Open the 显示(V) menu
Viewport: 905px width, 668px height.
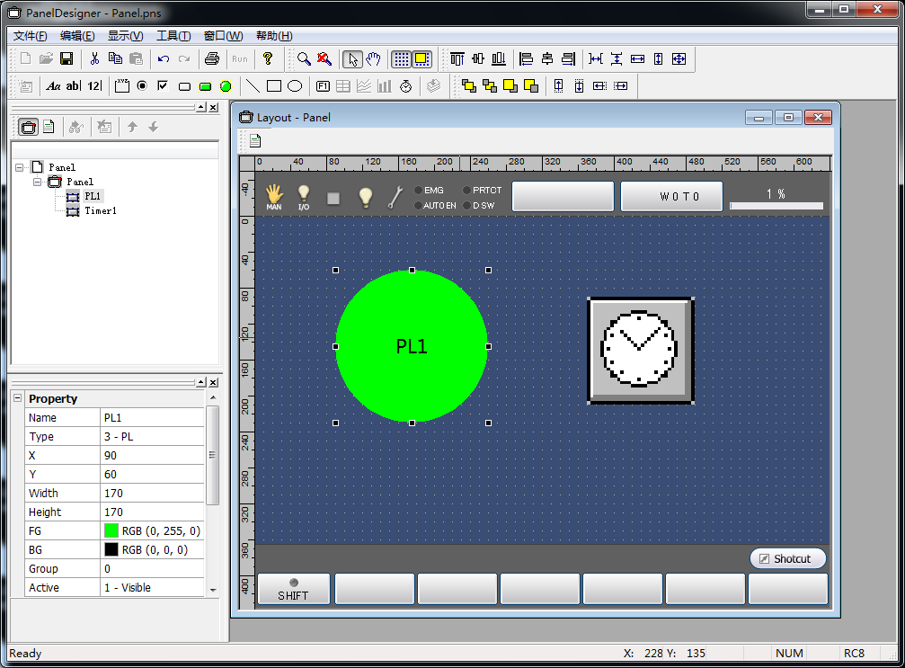coord(125,36)
